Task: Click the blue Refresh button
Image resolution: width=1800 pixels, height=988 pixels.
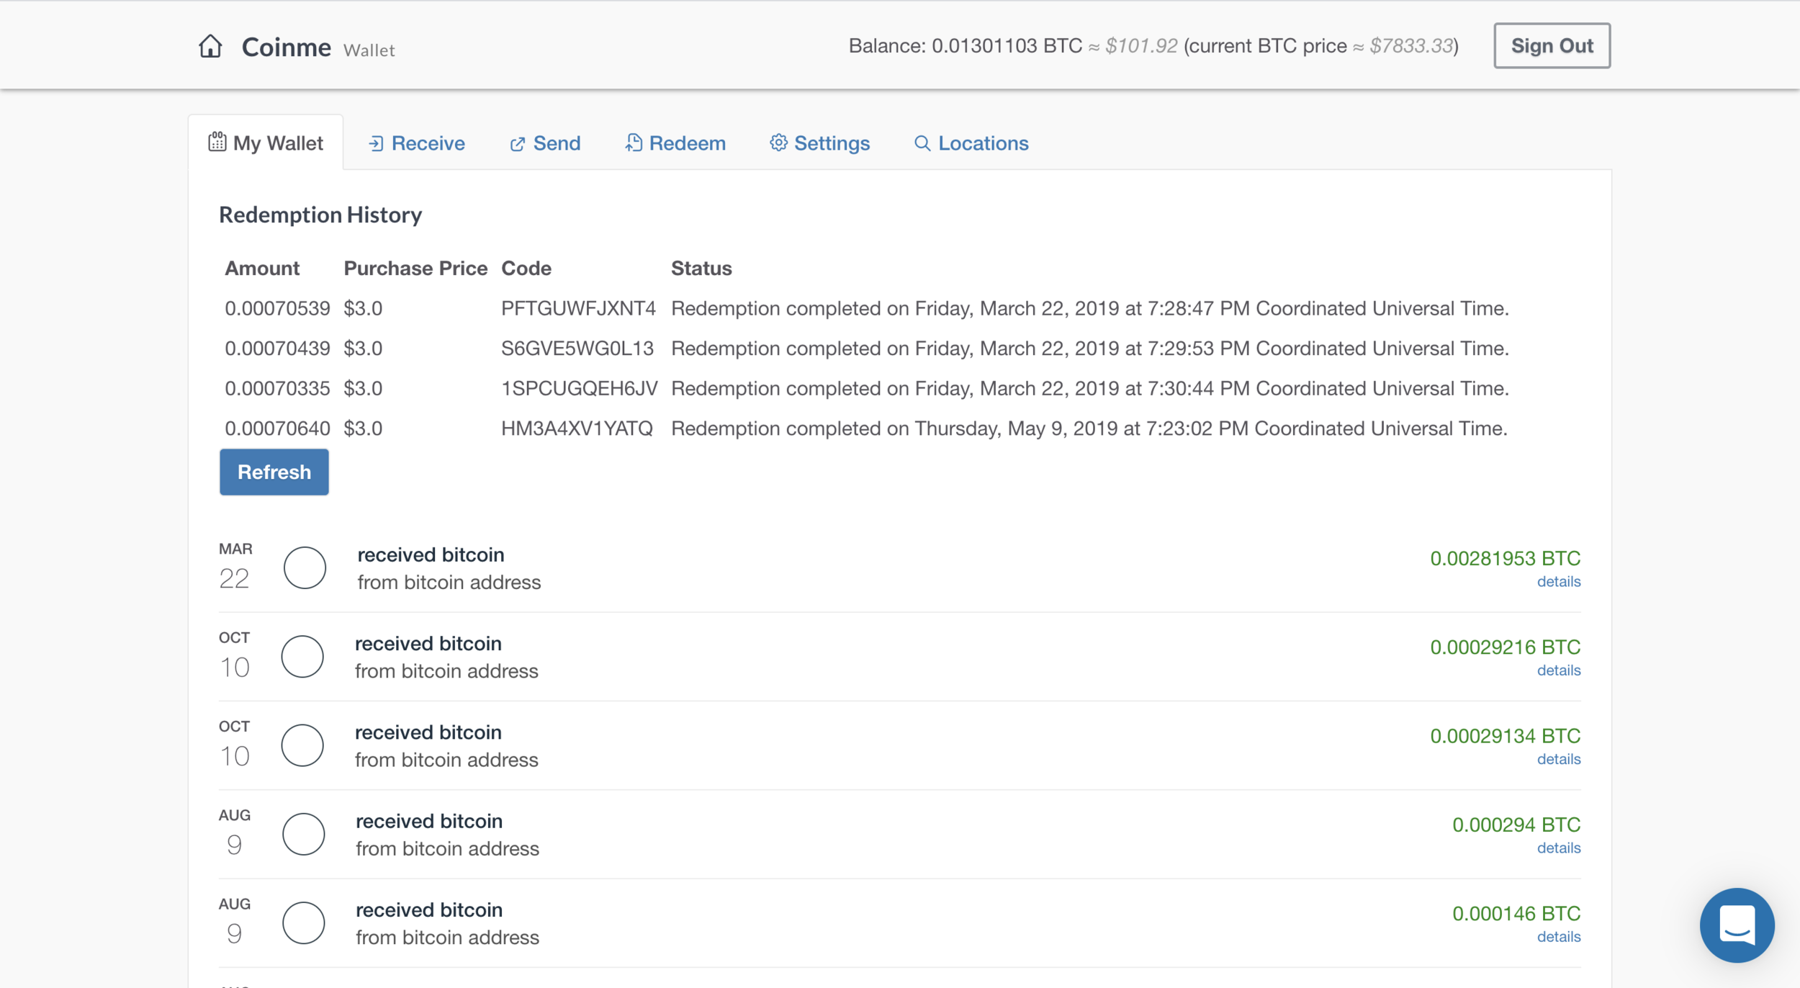Action: pos(274,472)
